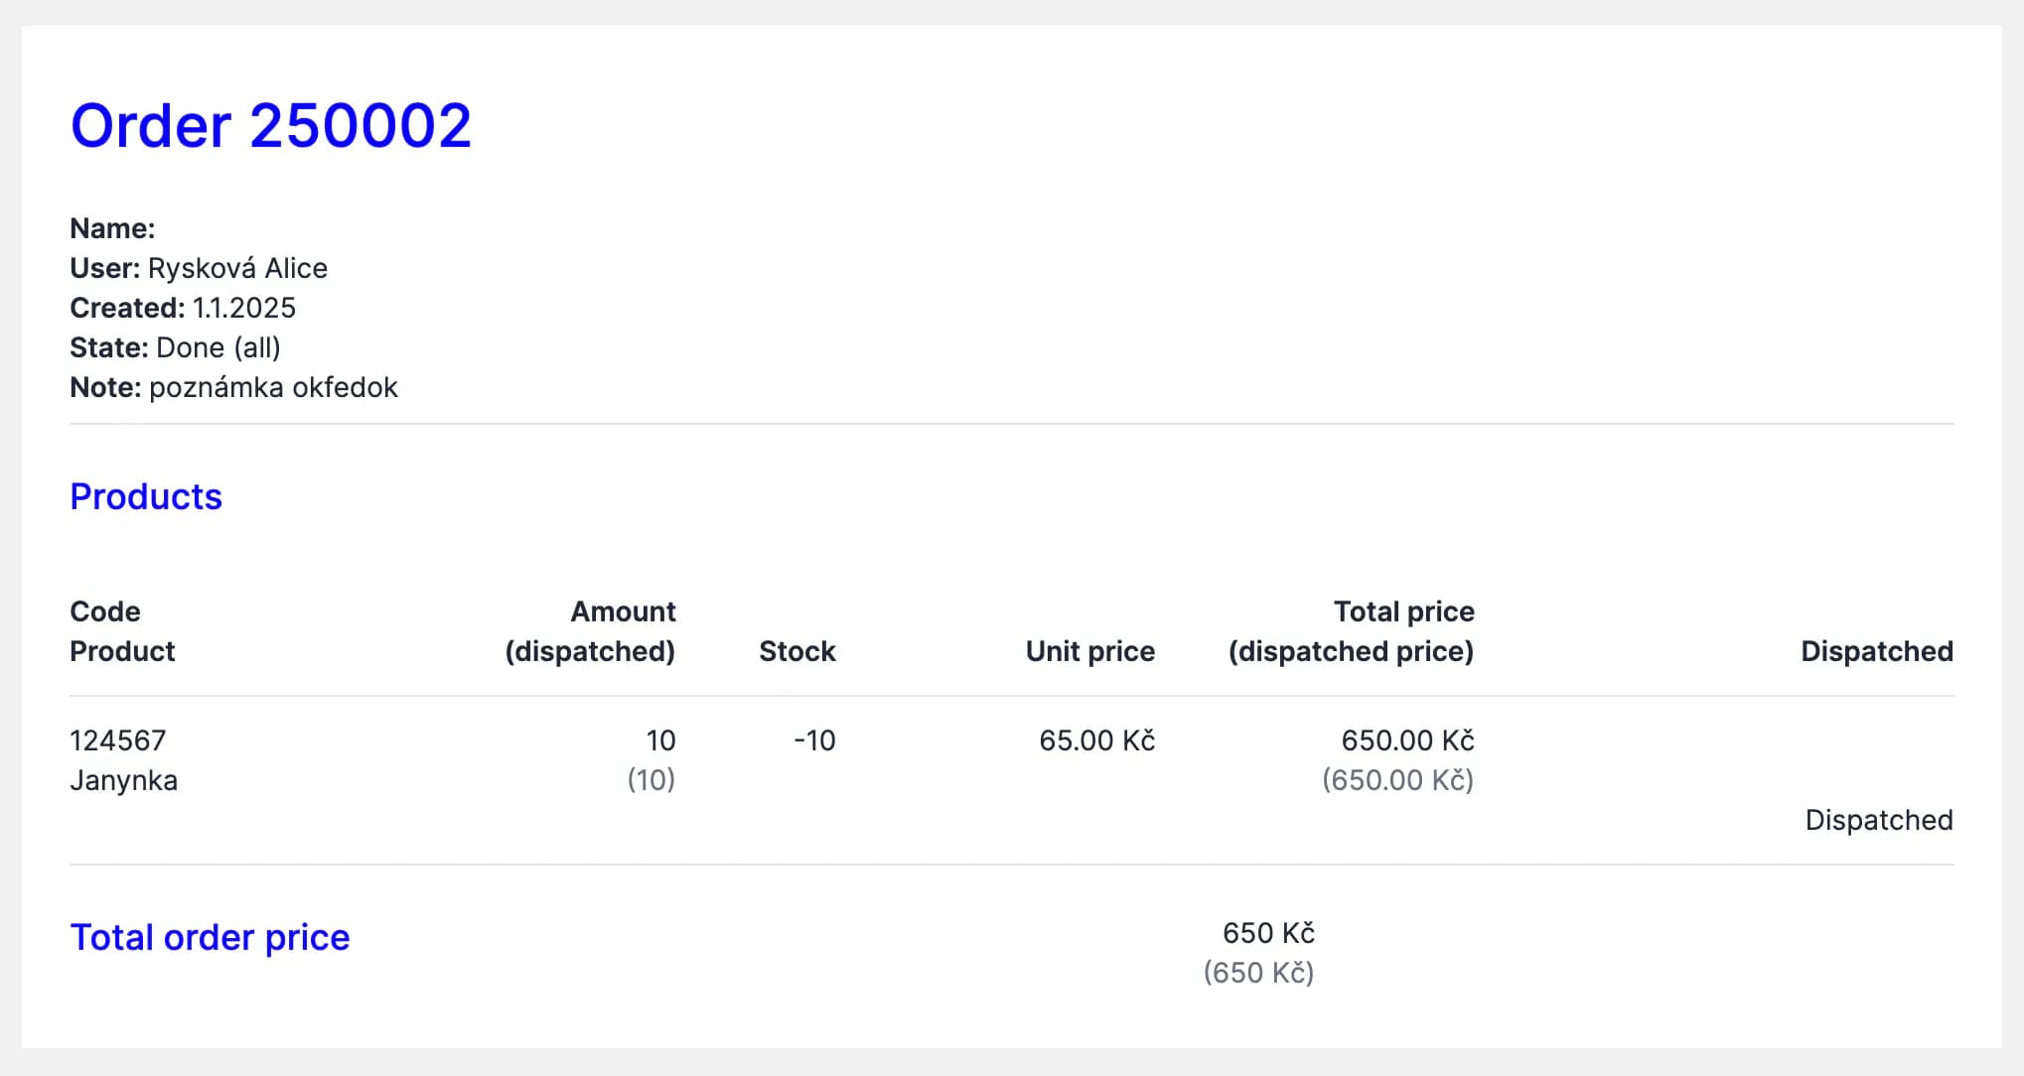2024x1076 pixels.
Task: Click the Stock column header
Action: point(796,651)
